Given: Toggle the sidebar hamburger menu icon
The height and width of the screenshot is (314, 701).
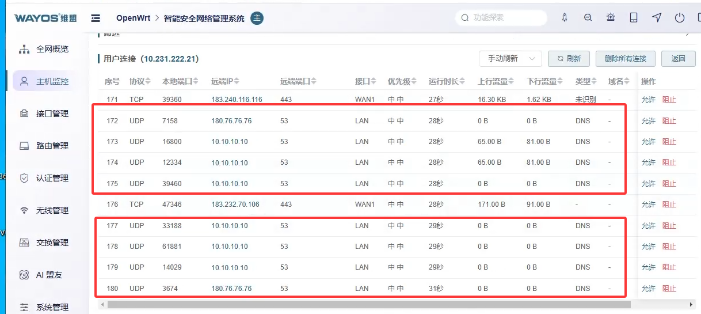Looking at the screenshot, I should coord(96,18).
